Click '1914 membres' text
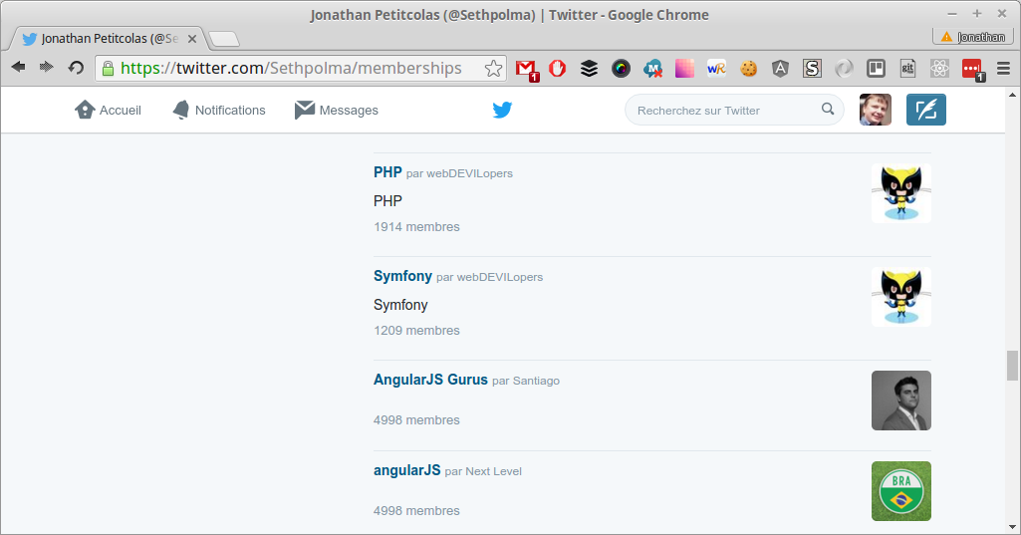1021x535 pixels. [x=416, y=227]
